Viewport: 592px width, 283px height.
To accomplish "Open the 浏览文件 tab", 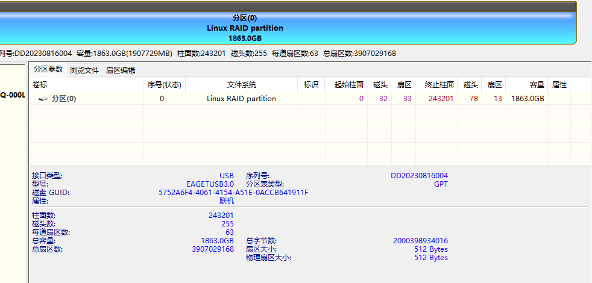I will [x=84, y=70].
